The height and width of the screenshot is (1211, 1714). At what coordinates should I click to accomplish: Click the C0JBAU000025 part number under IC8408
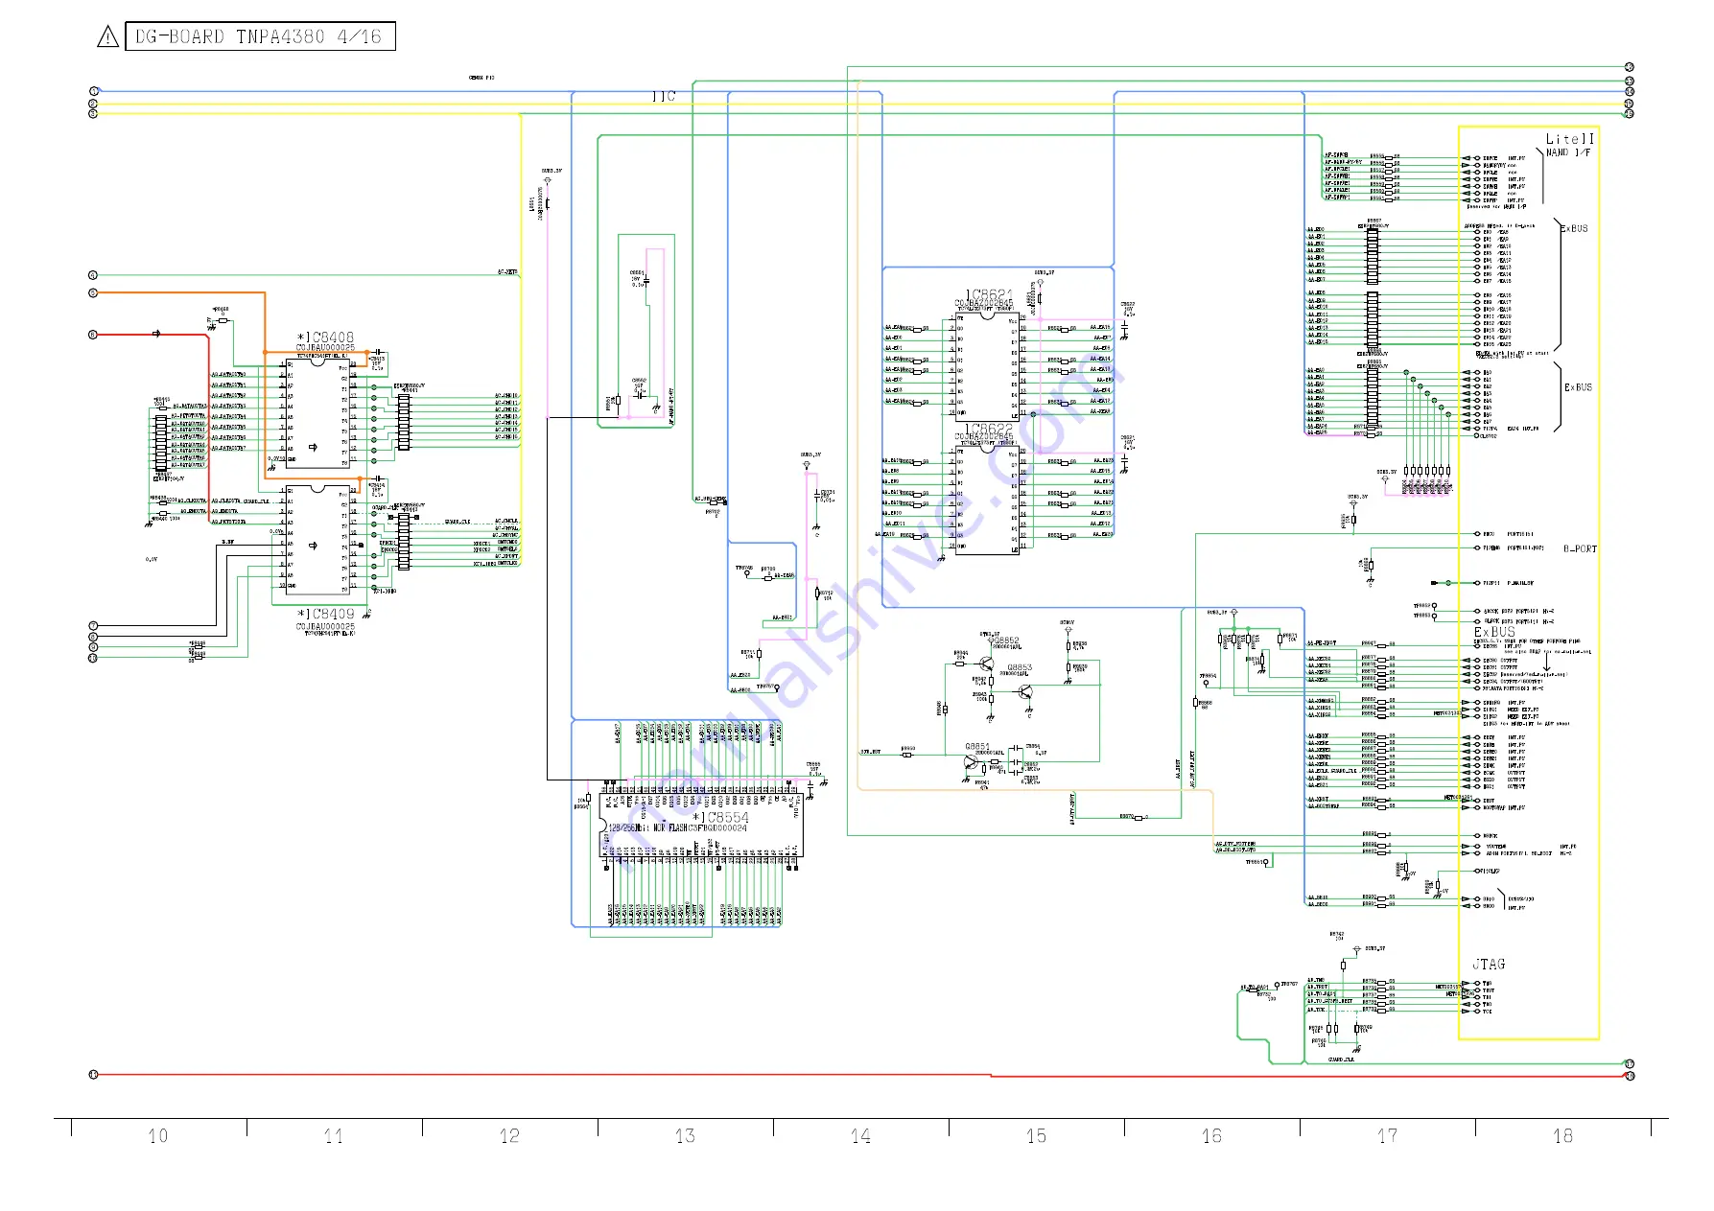(325, 348)
